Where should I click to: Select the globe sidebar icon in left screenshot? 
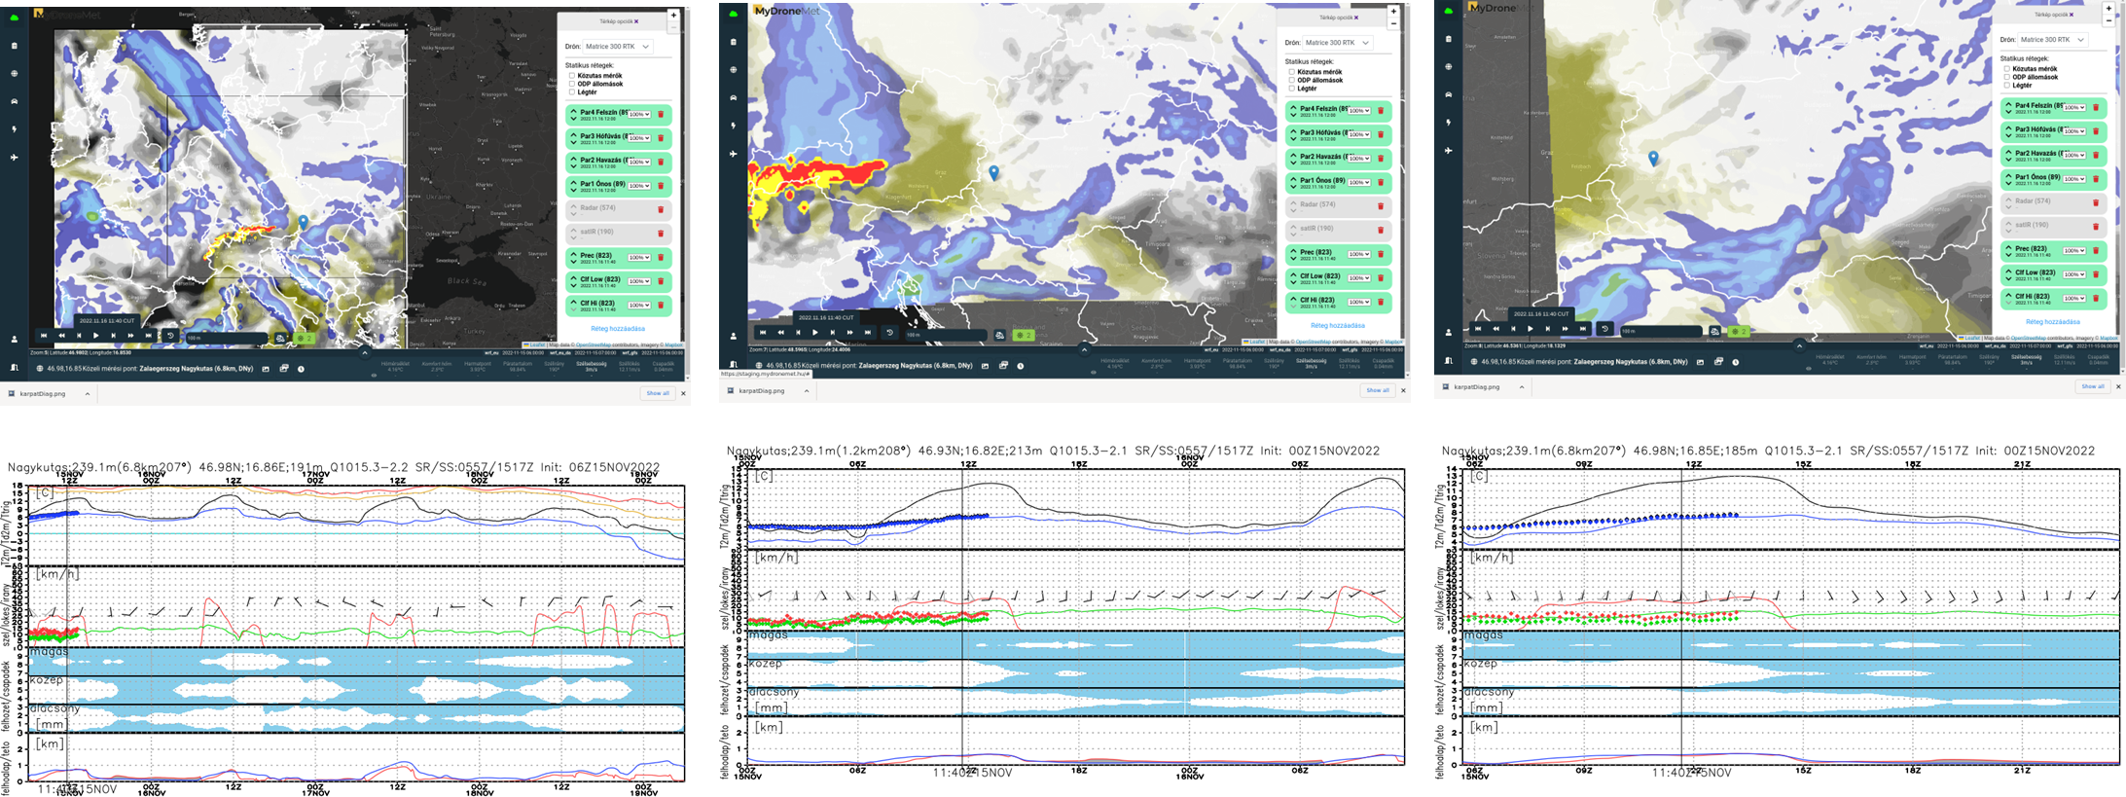point(14,73)
